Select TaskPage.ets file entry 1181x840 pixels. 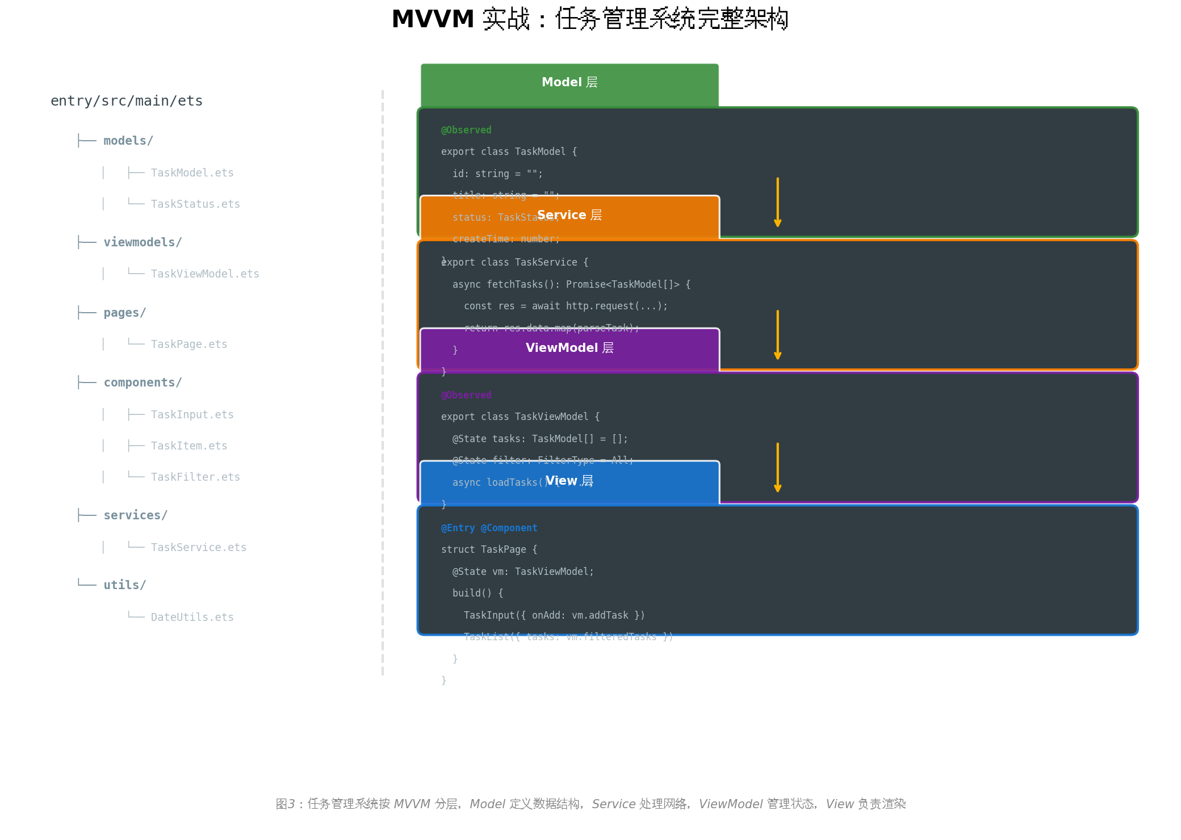tap(189, 344)
